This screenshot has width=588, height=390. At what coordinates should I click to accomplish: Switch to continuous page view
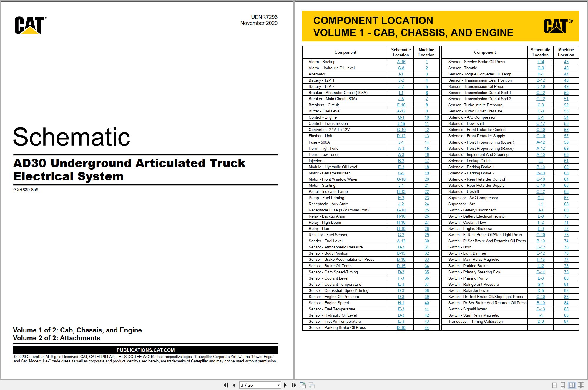point(563,385)
